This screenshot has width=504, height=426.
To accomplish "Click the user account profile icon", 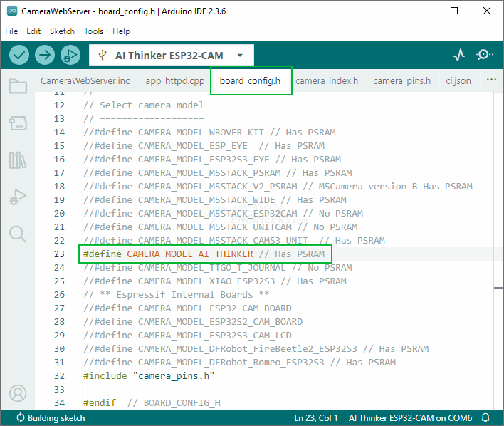I will (x=18, y=393).
